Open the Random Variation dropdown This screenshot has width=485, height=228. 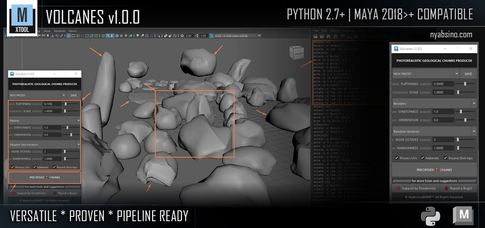(434, 132)
